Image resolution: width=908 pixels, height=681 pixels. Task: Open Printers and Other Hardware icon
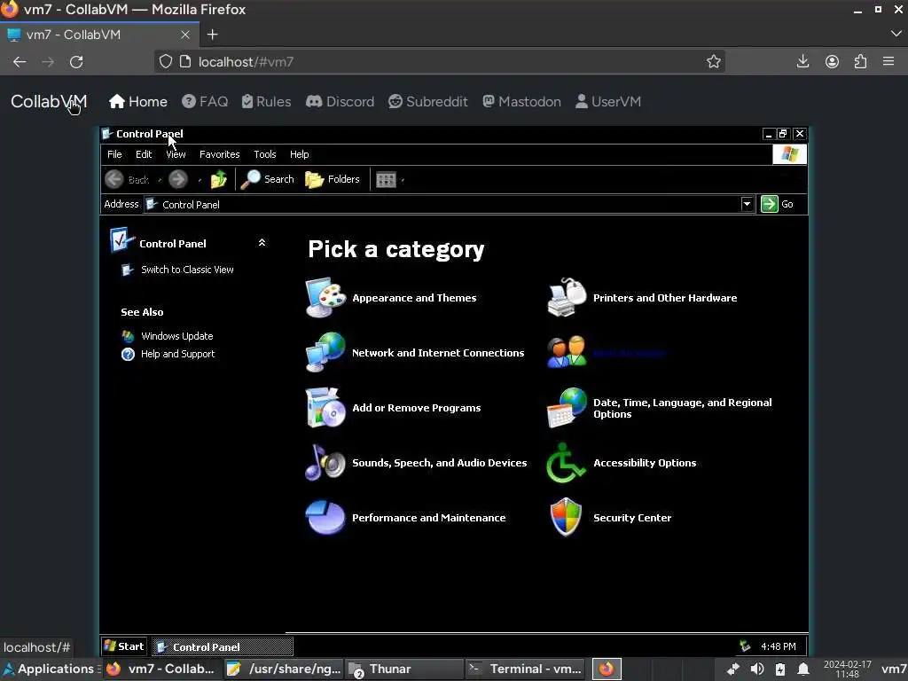pos(567,298)
